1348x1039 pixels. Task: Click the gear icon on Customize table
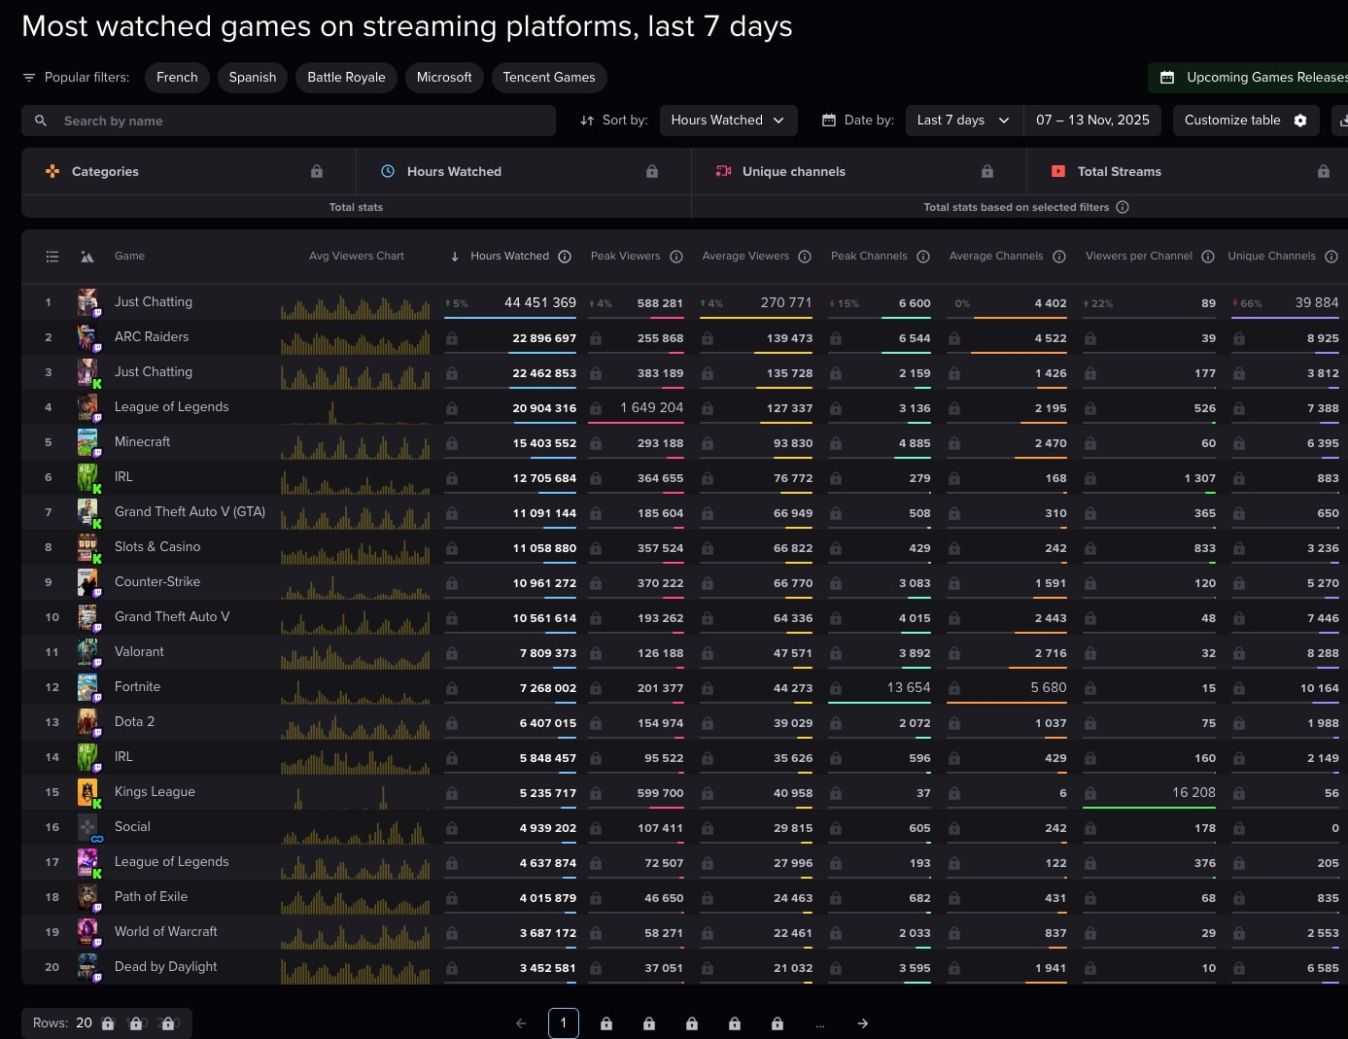(1300, 121)
